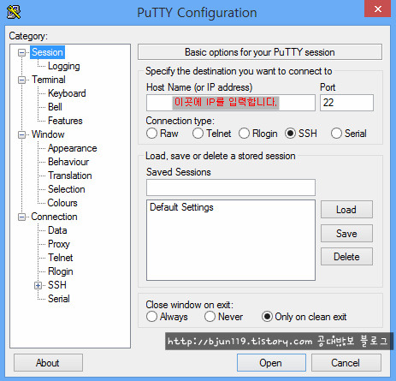Image resolution: width=396 pixels, height=381 pixels.
Task: Open the Connection category
Action: point(54,217)
